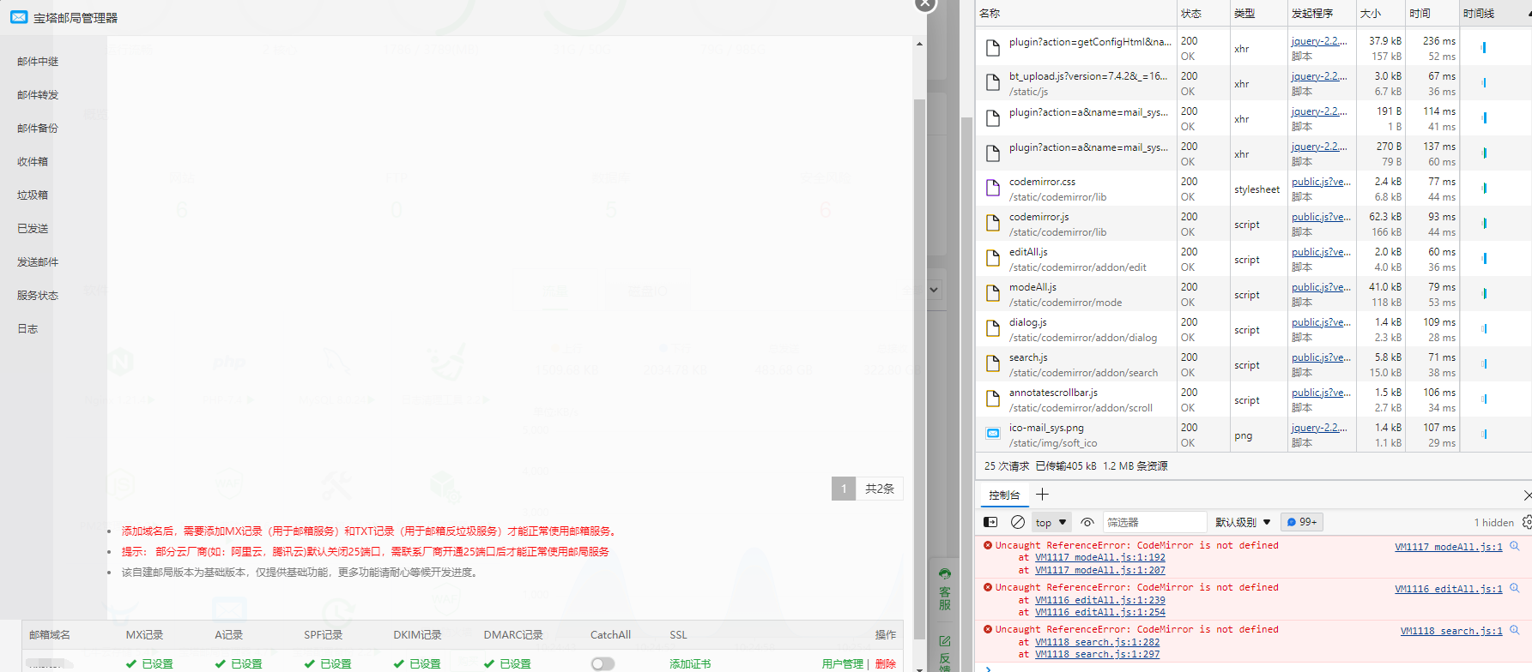
Task: Open the 垃圾箱 menu item
Action: point(33,195)
